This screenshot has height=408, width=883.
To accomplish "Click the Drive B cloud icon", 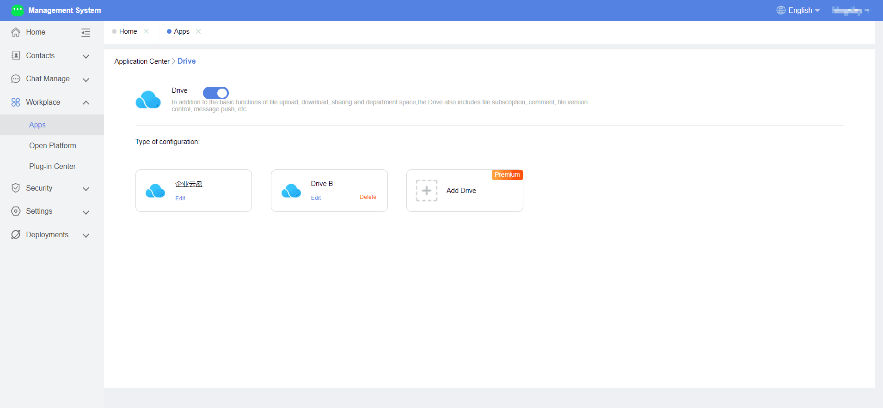I will point(291,191).
